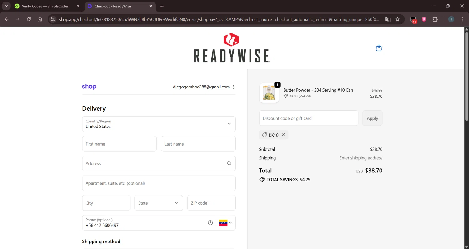Image resolution: width=469 pixels, height=249 pixels.
Task: Click the page vertical scrollbar
Action: point(466,77)
